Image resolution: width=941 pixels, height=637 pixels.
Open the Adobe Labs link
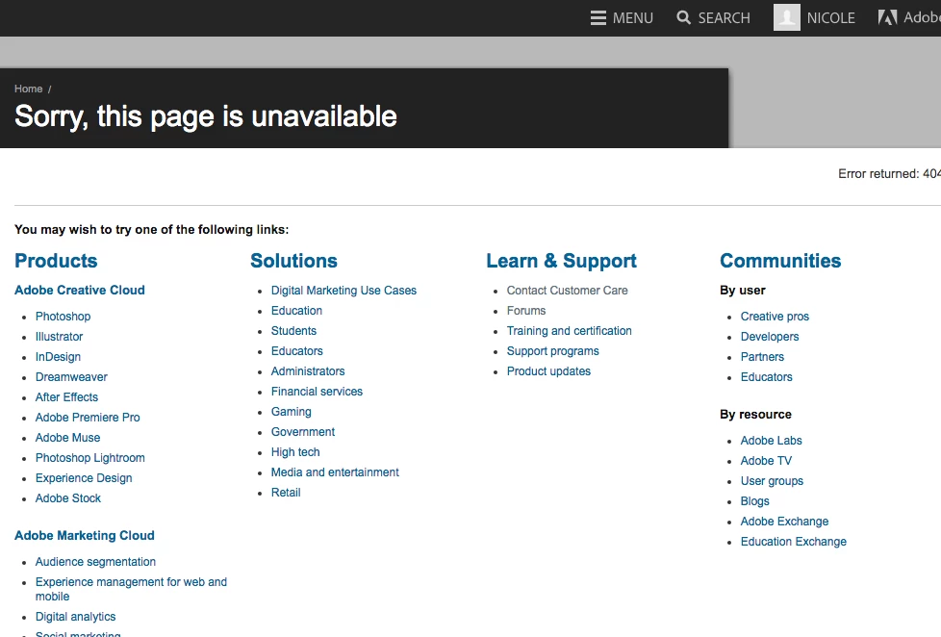[x=771, y=441]
